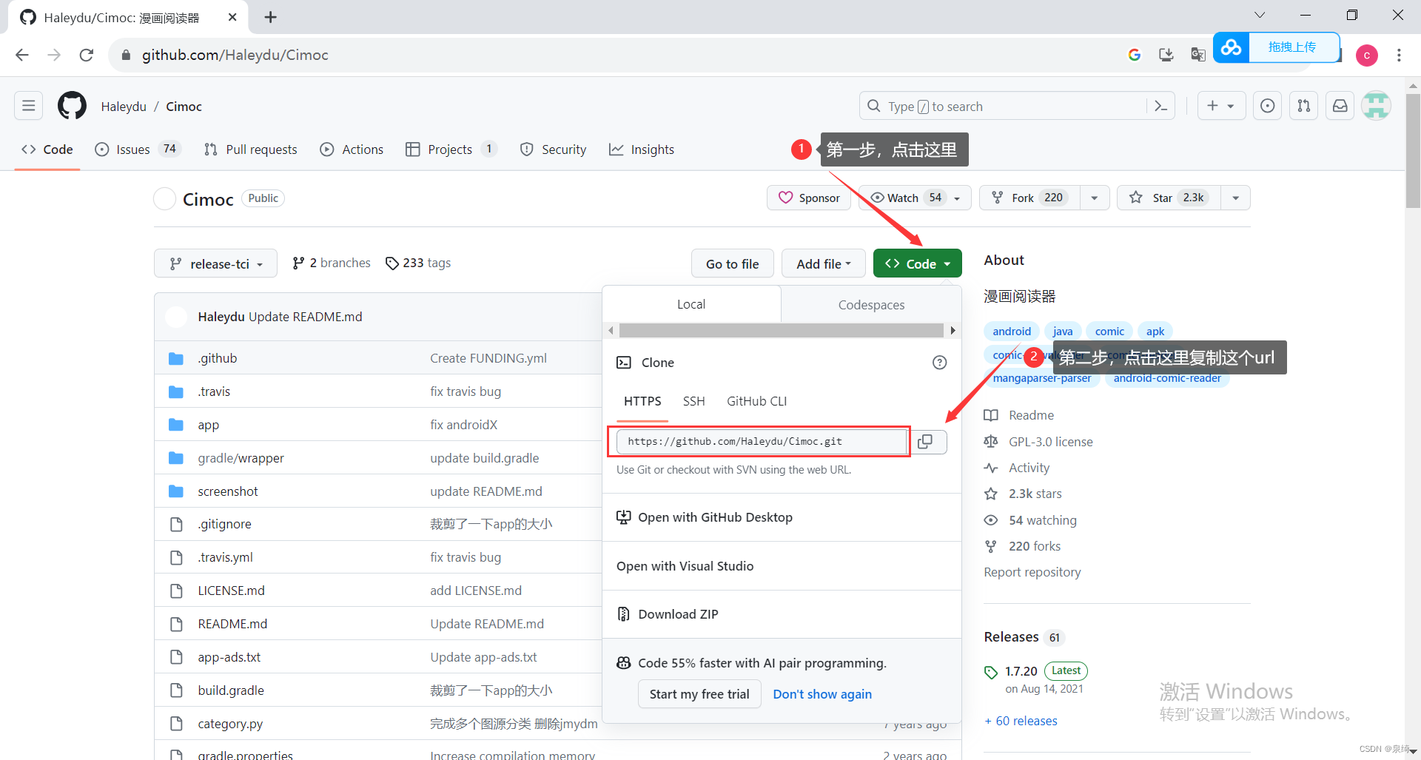Close the Haleydu/Cimoc browser tab
Viewport: 1421px width, 760px height.
232,17
